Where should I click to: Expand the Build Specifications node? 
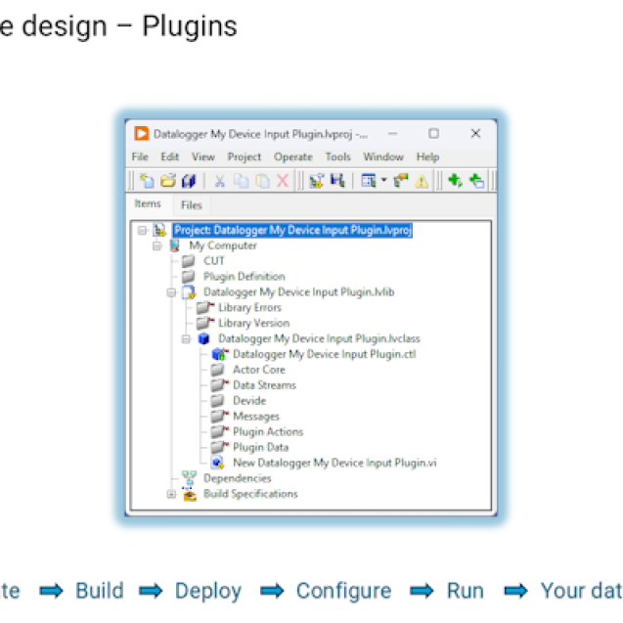click(172, 494)
